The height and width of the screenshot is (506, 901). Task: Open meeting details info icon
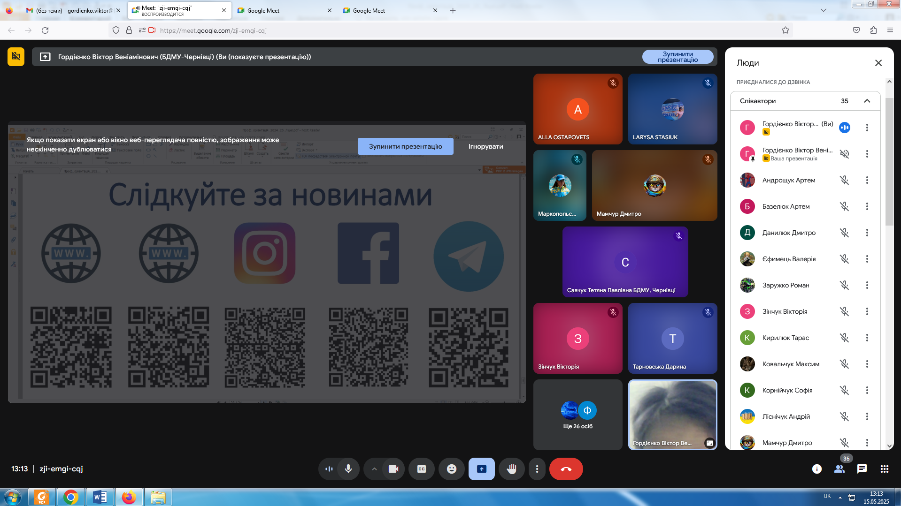coord(817,469)
